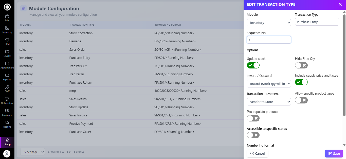Disable the Update stock toggle
The height and width of the screenshot is (159, 346).
pos(253,65)
